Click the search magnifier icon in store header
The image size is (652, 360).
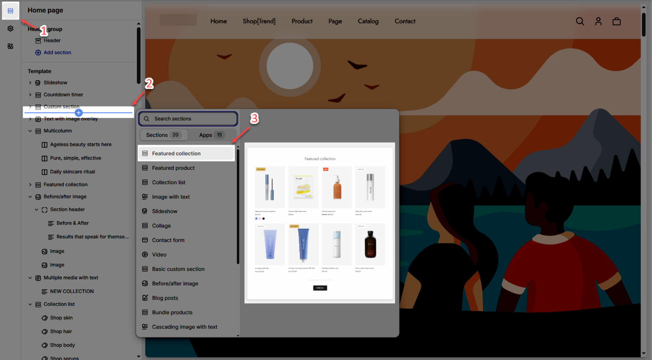point(580,21)
